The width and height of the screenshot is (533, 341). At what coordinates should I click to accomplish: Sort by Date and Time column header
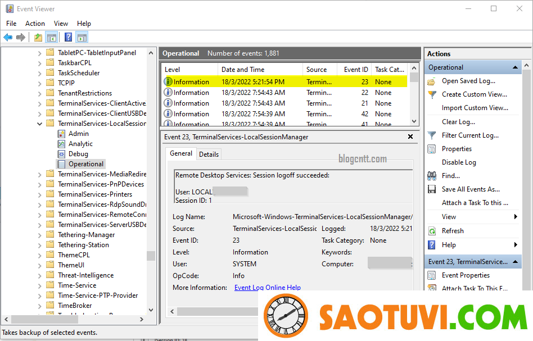243,70
